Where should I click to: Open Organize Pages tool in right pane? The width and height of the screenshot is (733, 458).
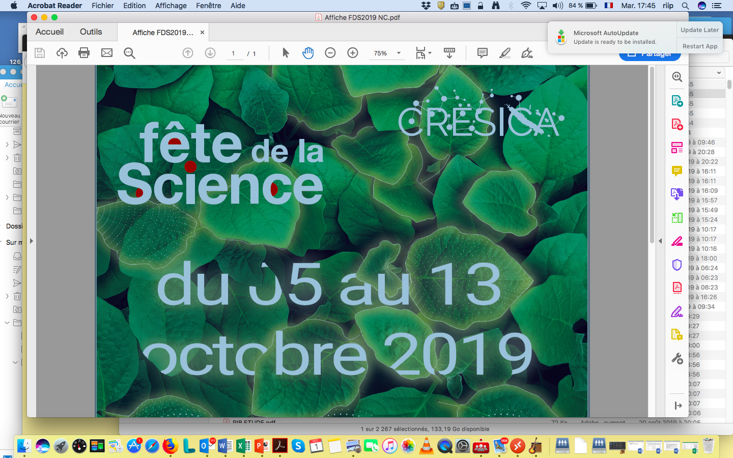pyautogui.click(x=677, y=148)
